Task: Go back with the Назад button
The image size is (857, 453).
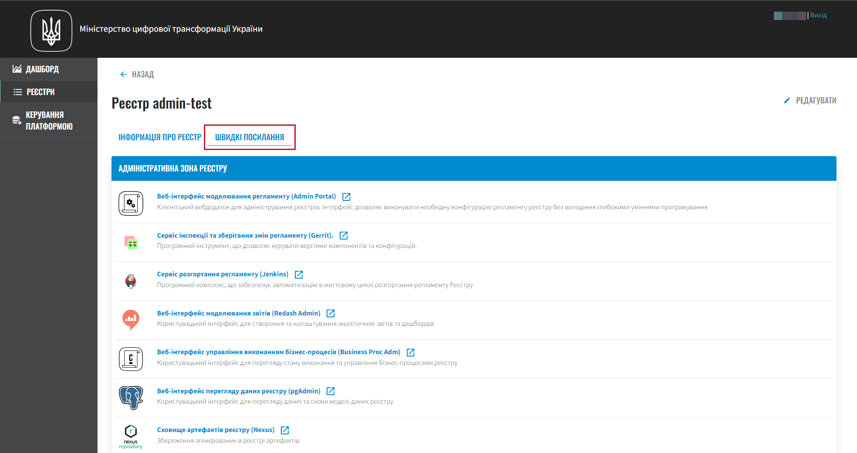Action: pyautogui.click(x=137, y=75)
